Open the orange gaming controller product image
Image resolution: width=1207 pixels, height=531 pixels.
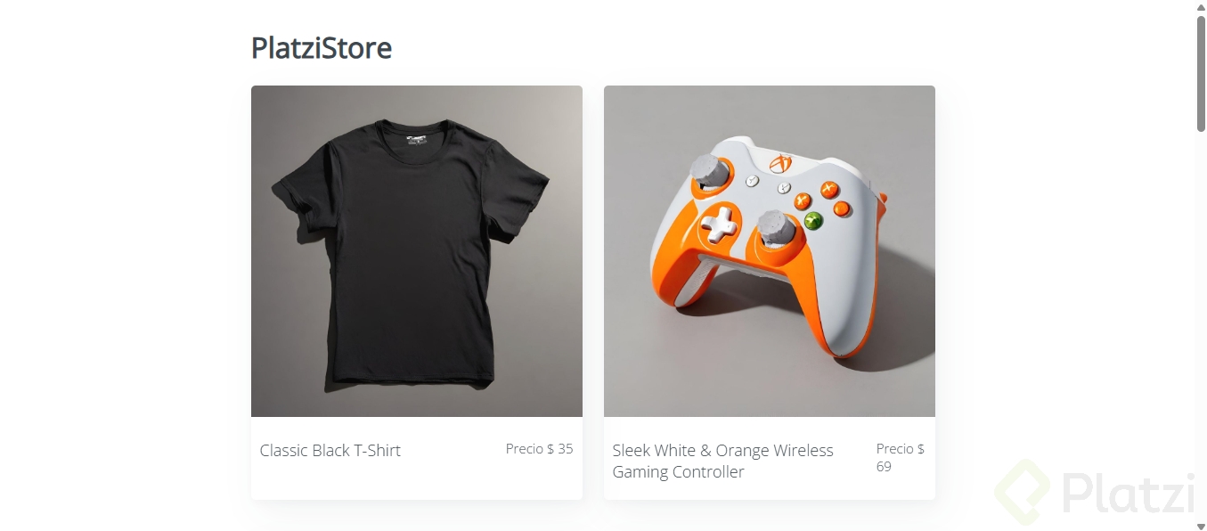(x=770, y=251)
